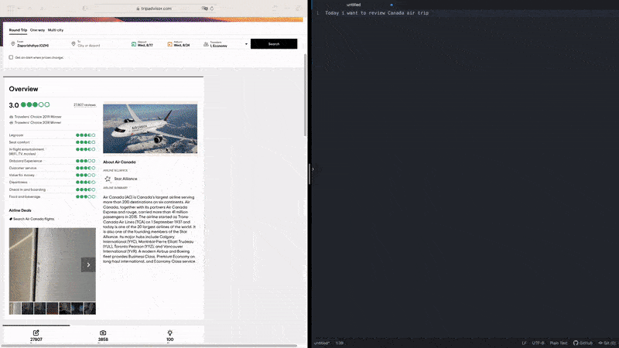Click the write-review pencil icon above 27807
Image resolution: width=619 pixels, height=348 pixels.
pyautogui.click(x=36, y=333)
